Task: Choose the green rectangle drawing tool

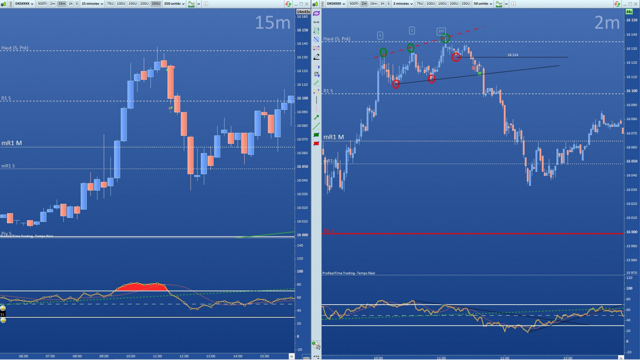Action: coord(316,135)
